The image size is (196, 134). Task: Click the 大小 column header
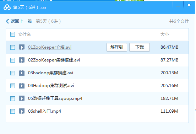[165, 34]
